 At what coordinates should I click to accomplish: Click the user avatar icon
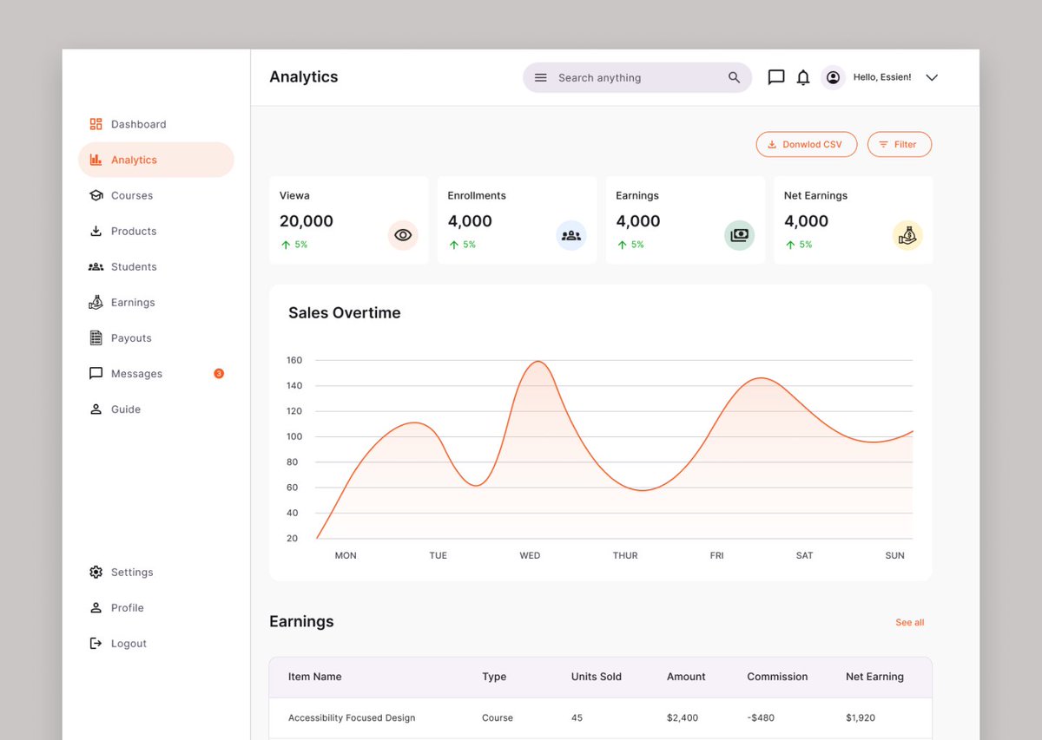pos(833,77)
